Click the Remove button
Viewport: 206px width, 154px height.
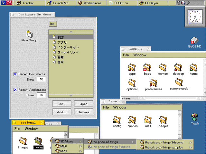pyautogui.click(x=84, y=112)
